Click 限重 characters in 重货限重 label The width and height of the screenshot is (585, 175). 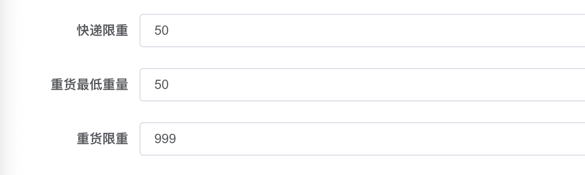coord(115,139)
